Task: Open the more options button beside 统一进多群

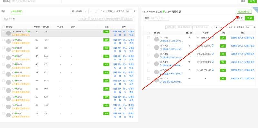Action: [86, 11]
